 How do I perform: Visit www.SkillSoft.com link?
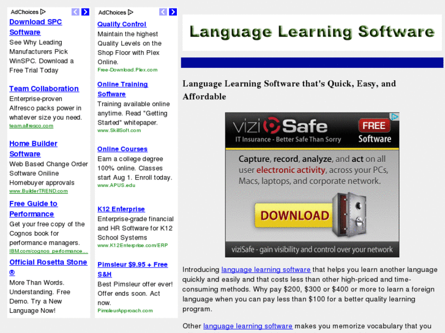pos(119,130)
